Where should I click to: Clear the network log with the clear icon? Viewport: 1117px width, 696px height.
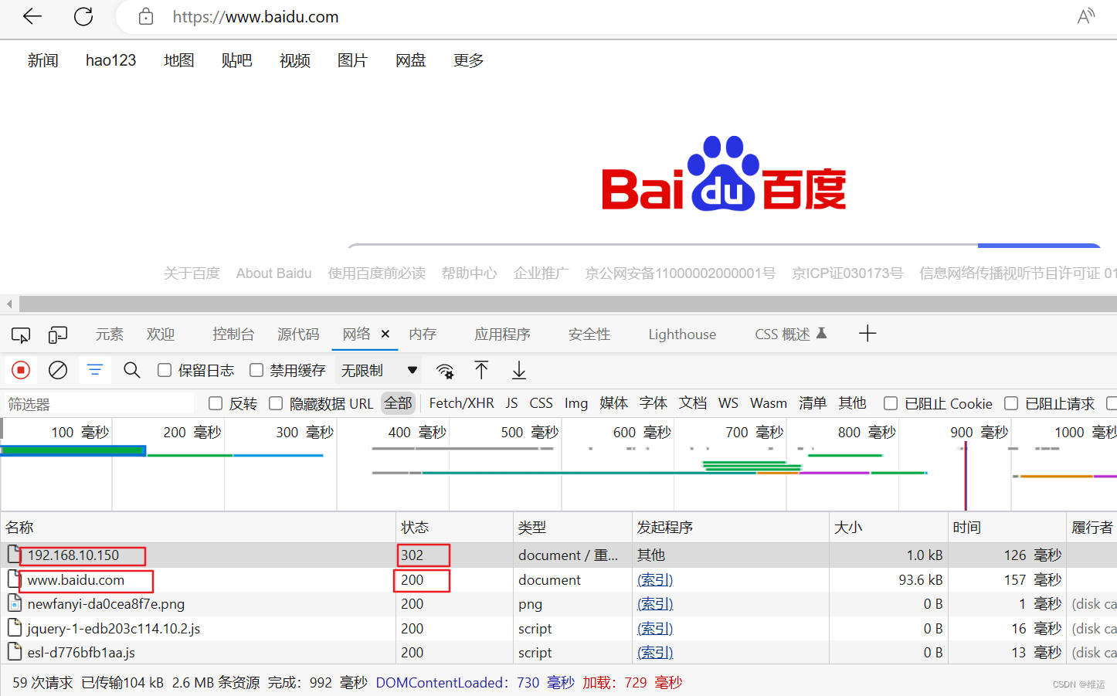(58, 370)
